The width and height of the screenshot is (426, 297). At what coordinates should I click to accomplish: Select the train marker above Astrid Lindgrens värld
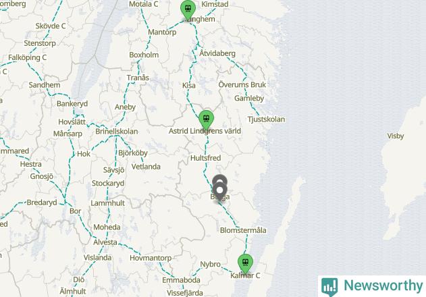click(x=206, y=119)
